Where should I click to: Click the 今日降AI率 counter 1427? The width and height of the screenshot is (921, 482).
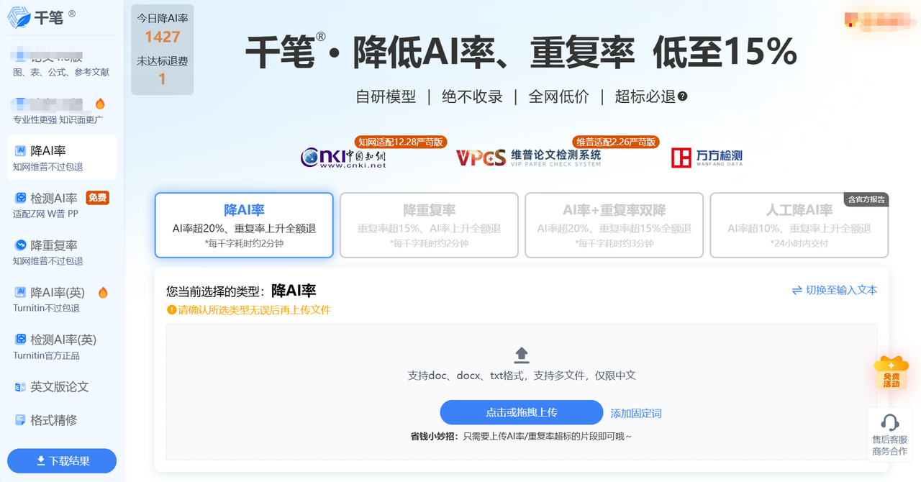pos(163,37)
